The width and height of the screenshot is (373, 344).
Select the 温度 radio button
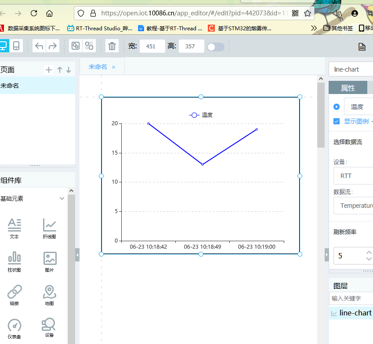pos(336,106)
